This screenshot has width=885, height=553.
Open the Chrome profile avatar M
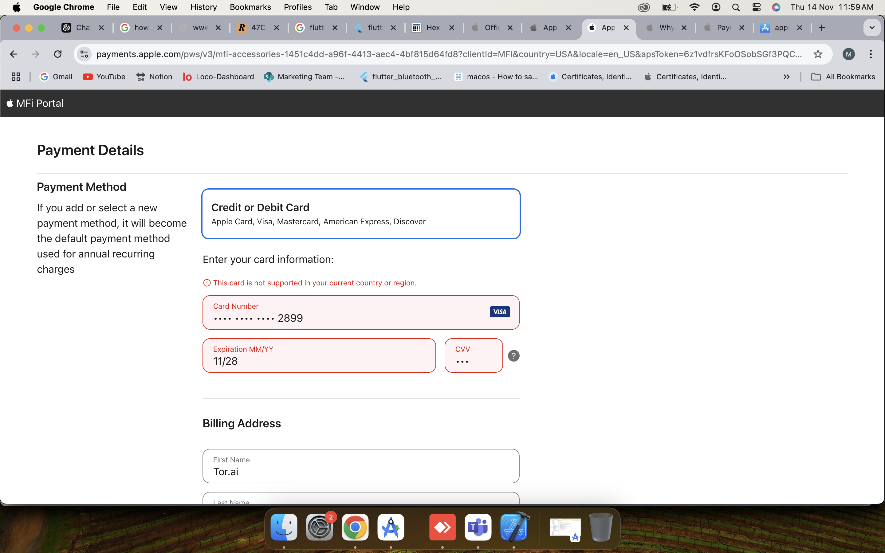click(x=848, y=54)
